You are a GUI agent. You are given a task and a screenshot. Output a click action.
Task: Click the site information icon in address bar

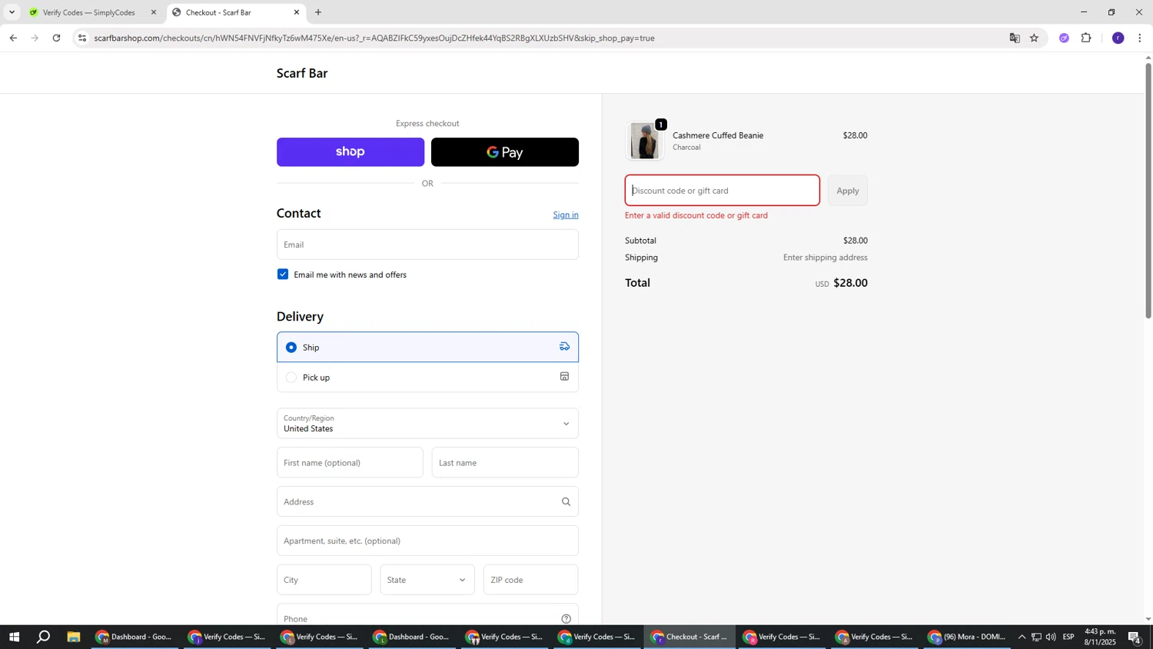(x=82, y=38)
